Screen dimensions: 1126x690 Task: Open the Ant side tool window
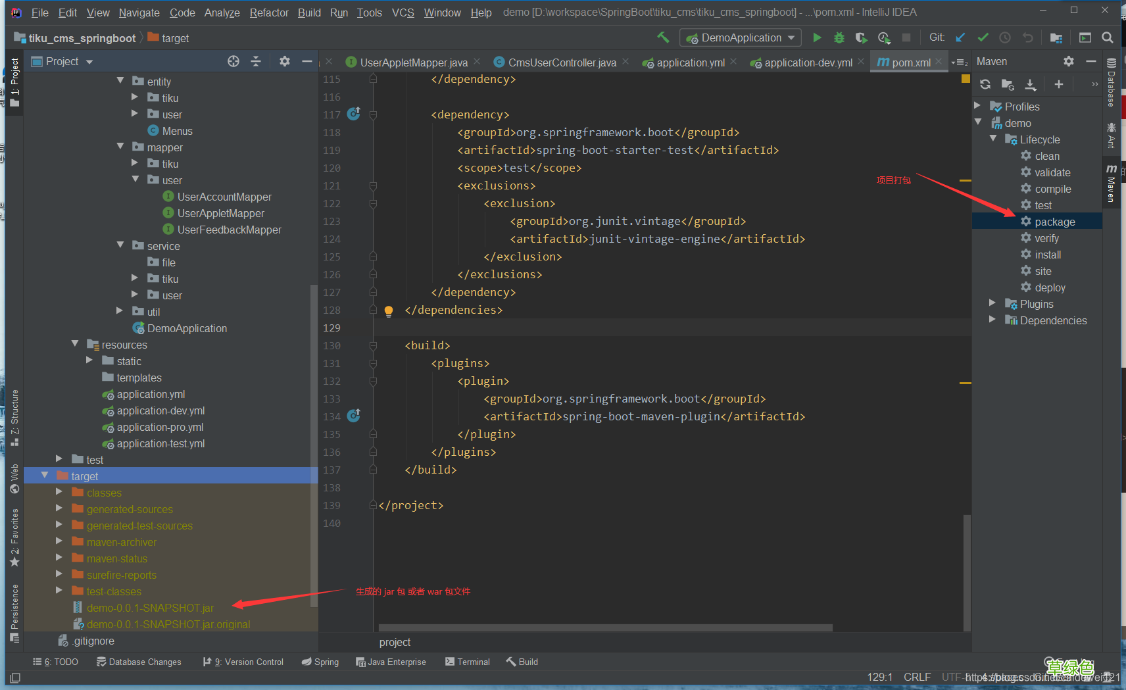[x=1111, y=135]
